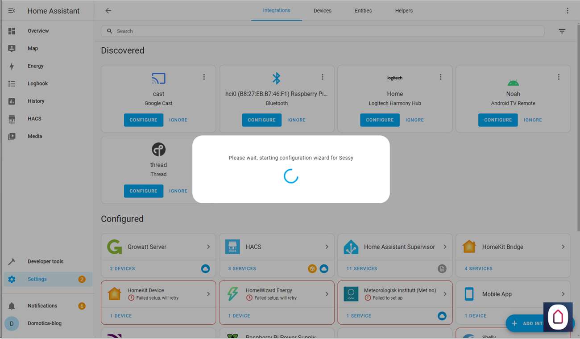Viewport: 580px width, 339px height.
Task: Click the Energy lightning bolt icon
Action: (12, 66)
